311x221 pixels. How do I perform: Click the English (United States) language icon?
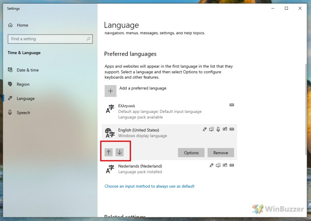110,133
